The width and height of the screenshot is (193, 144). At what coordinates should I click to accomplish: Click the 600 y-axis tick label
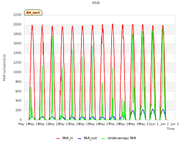pos(18,91)
